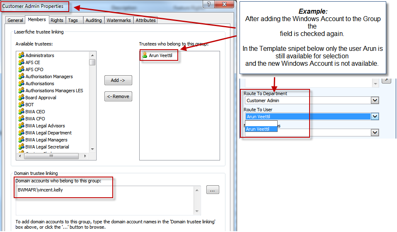Click the AFS CE group icon
The height and width of the screenshot is (232, 397).
[x=21, y=62]
